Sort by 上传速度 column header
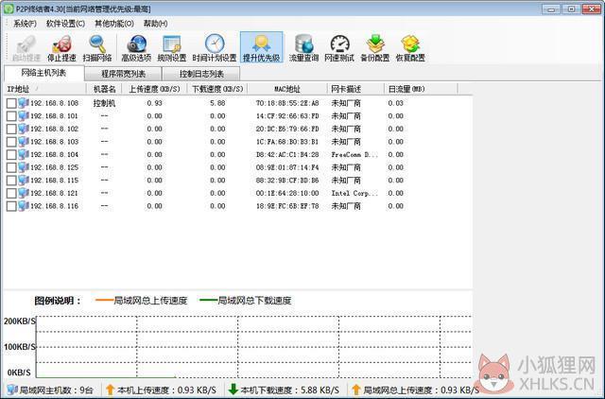Screen dimensions: 605x399 click(x=154, y=89)
